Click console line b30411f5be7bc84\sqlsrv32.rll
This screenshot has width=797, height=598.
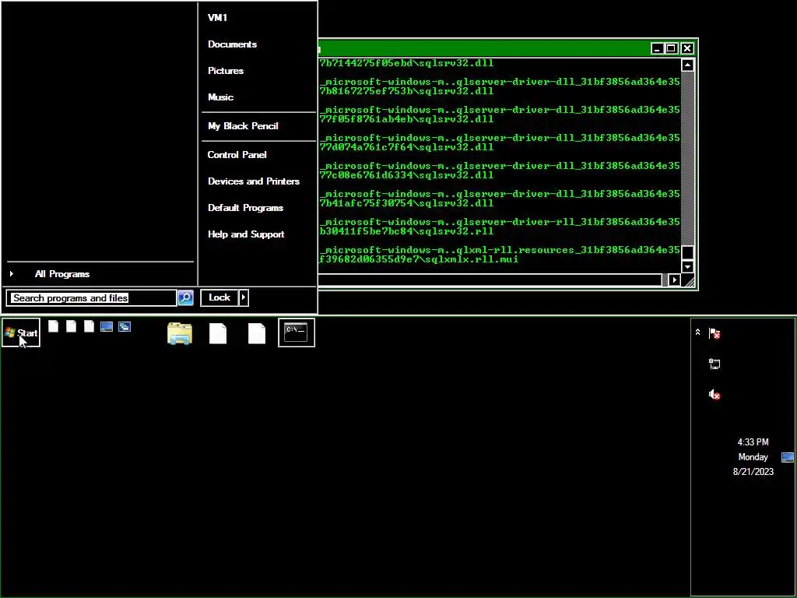406,230
